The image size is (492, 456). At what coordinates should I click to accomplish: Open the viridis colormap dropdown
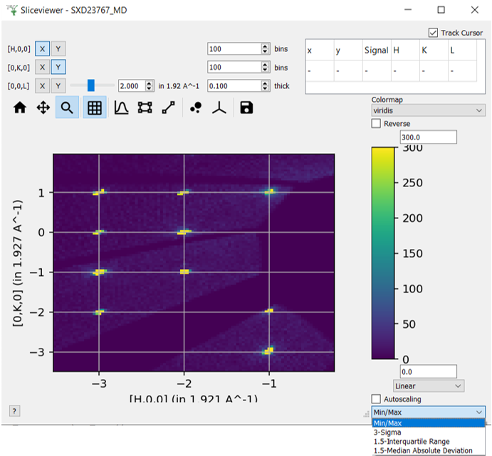pos(428,110)
